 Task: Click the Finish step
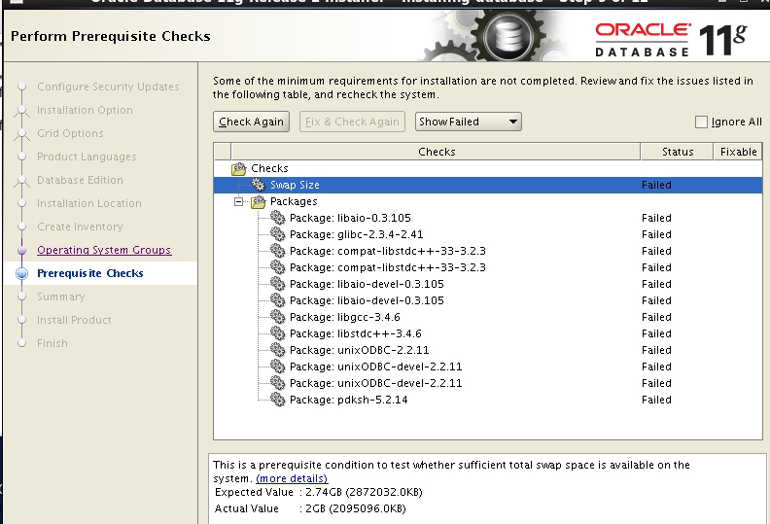[x=52, y=343]
